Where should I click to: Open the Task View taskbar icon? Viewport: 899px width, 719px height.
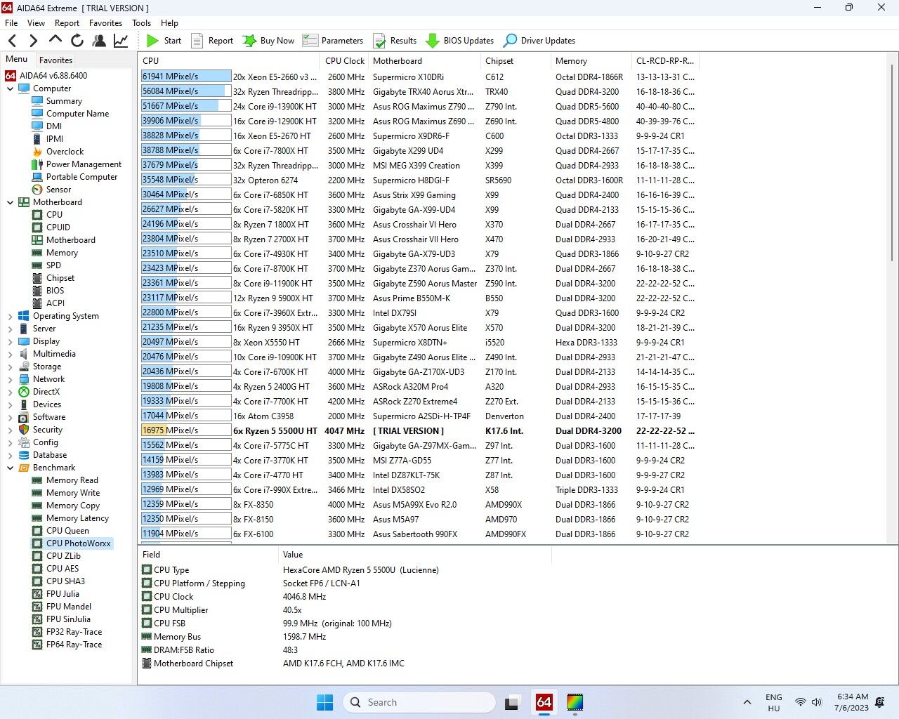coord(513,702)
